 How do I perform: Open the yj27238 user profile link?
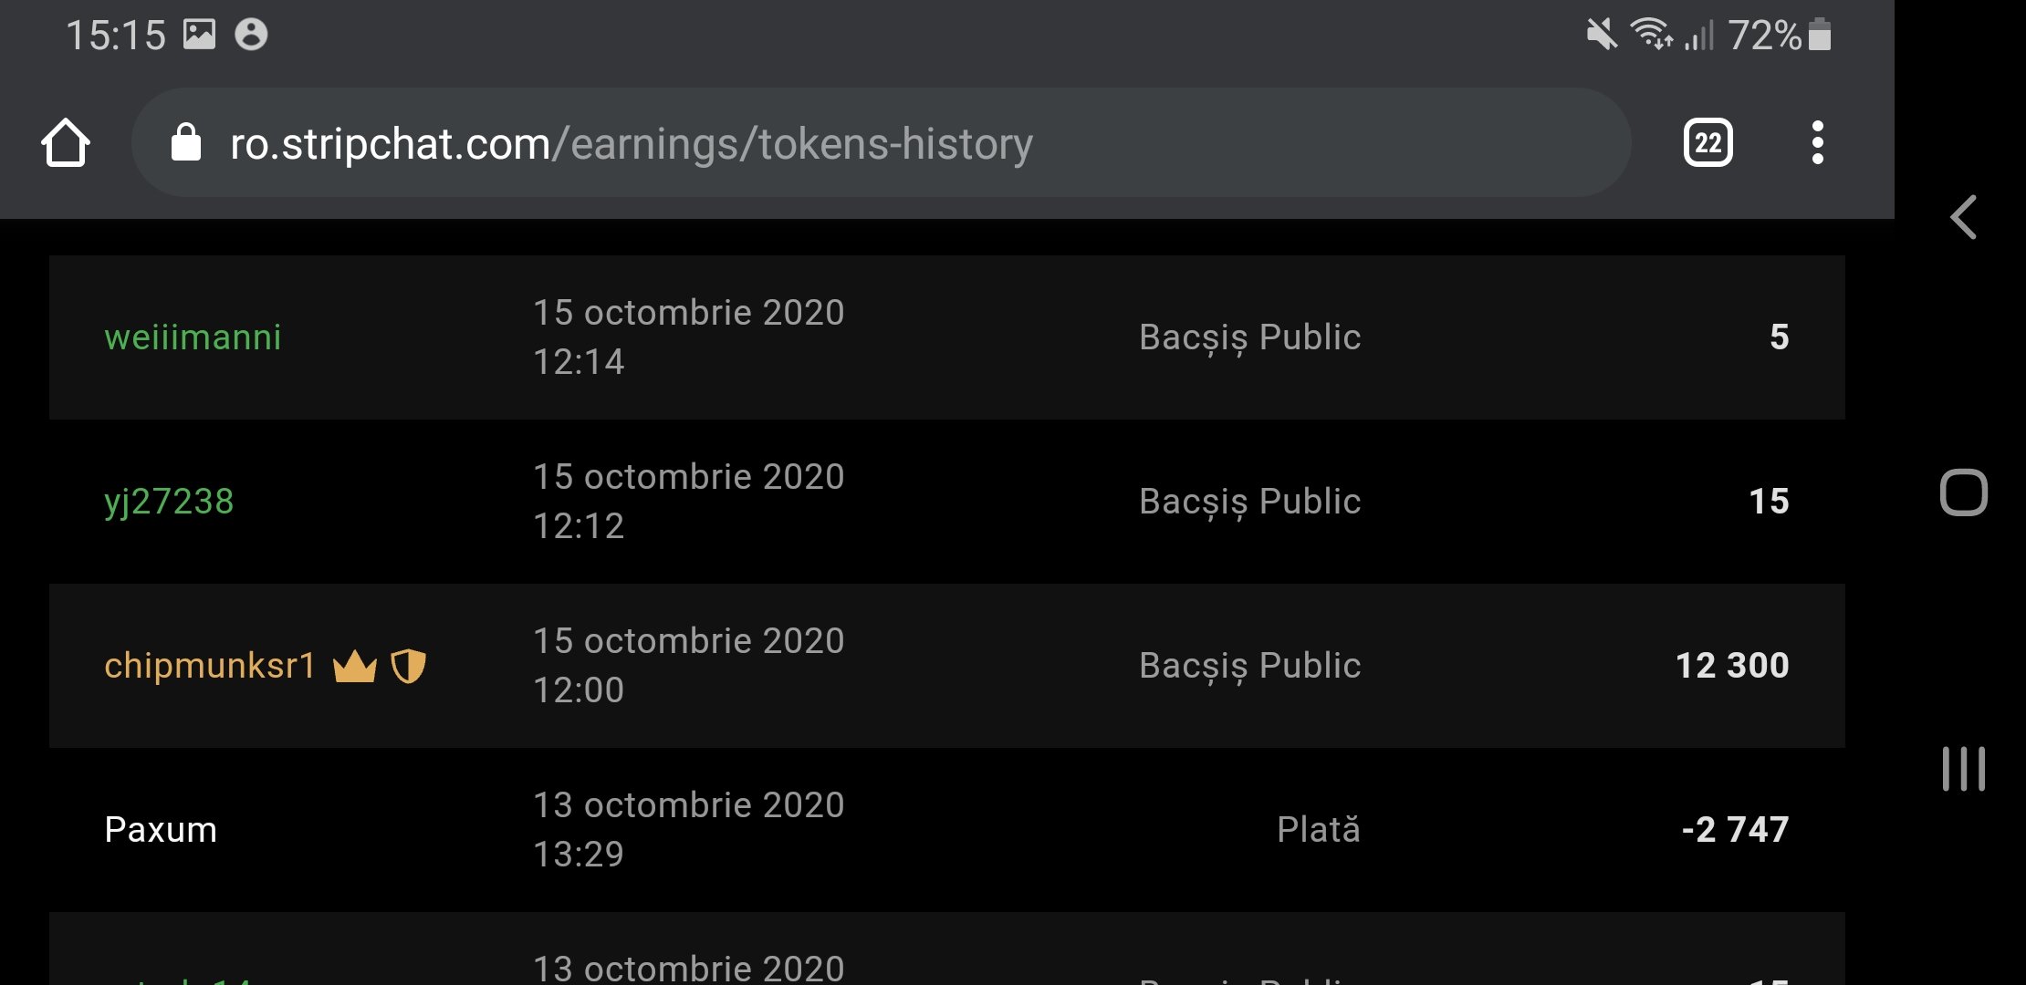[169, 502]
